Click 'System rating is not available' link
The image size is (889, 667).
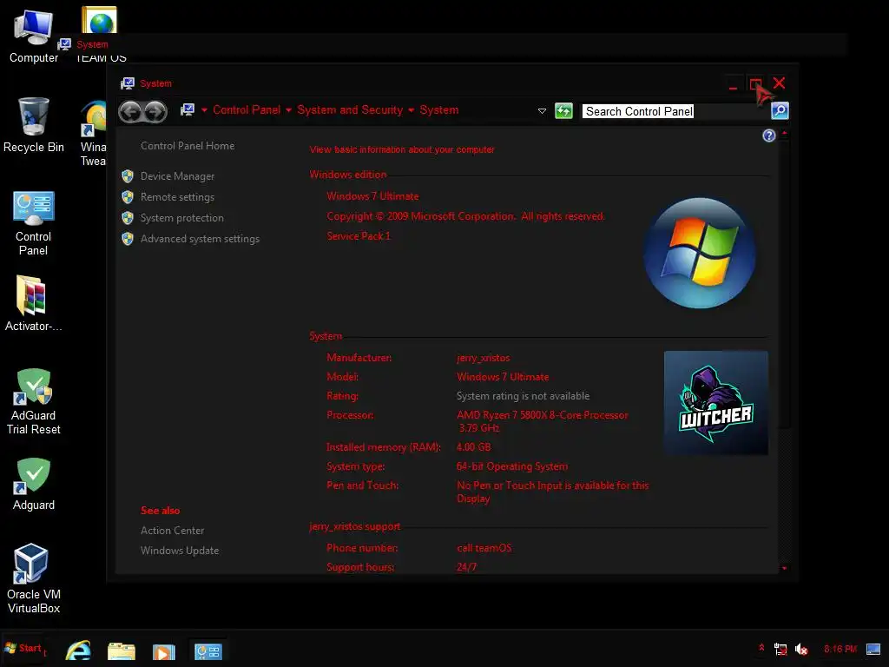(523, 396)
